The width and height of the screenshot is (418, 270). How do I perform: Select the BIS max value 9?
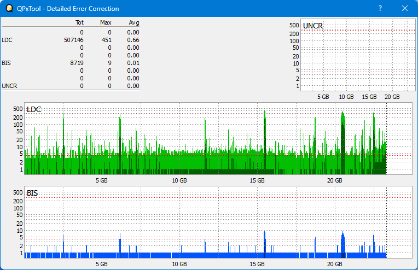[109, 63]
